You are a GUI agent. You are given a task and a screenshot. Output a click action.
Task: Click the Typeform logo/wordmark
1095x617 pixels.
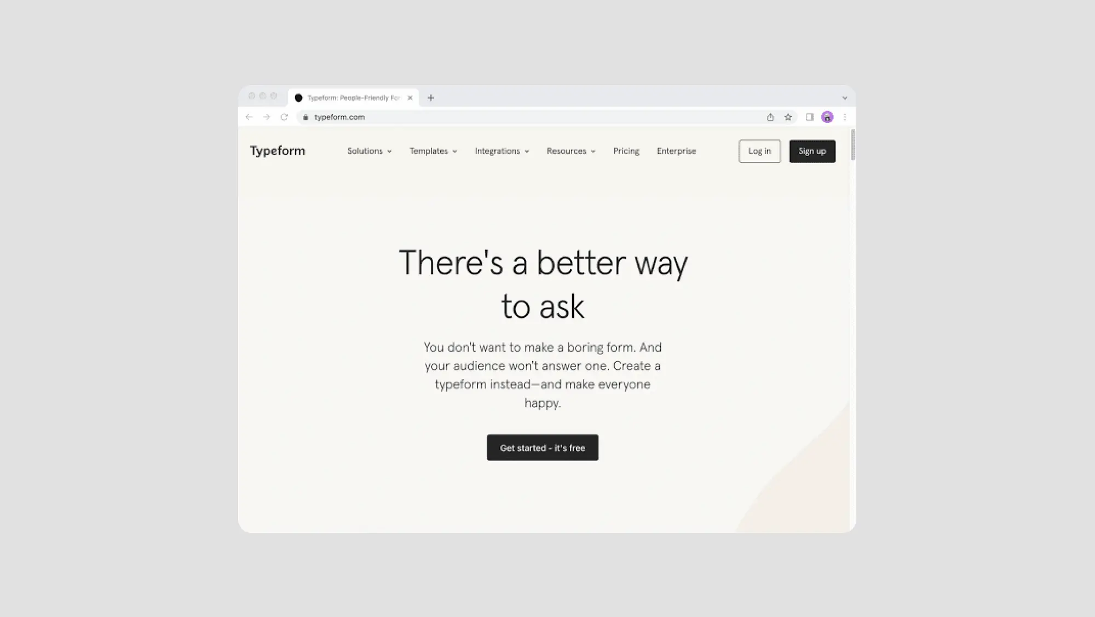coord(278,150)
